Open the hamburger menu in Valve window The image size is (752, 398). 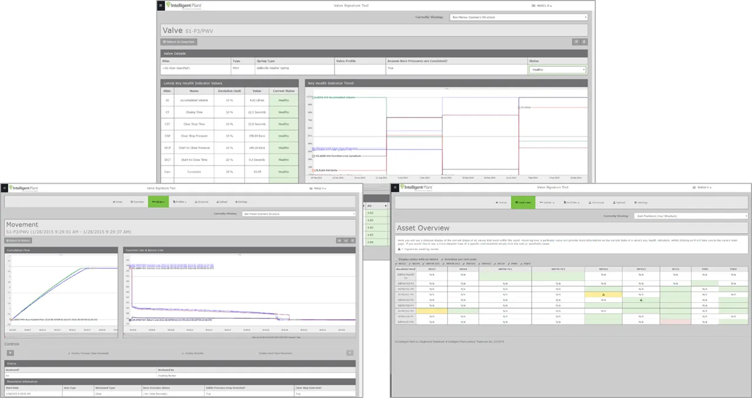162,5
